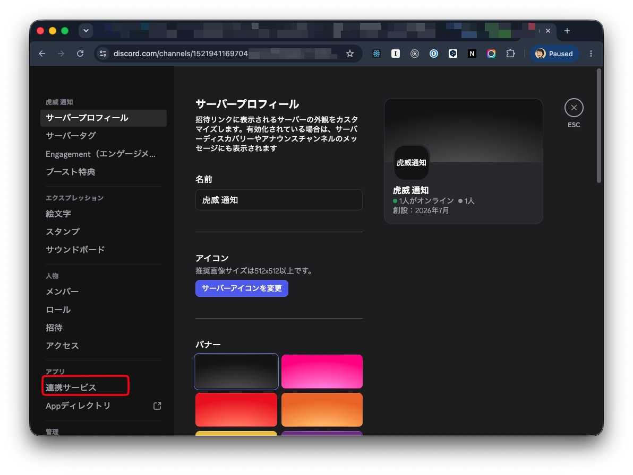Open the Notion web clipper extension
Viewport: 633px width, 475px height.
coord(472,54)
